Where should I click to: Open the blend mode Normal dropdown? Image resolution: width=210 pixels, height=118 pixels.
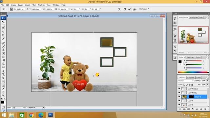[186, 81]
